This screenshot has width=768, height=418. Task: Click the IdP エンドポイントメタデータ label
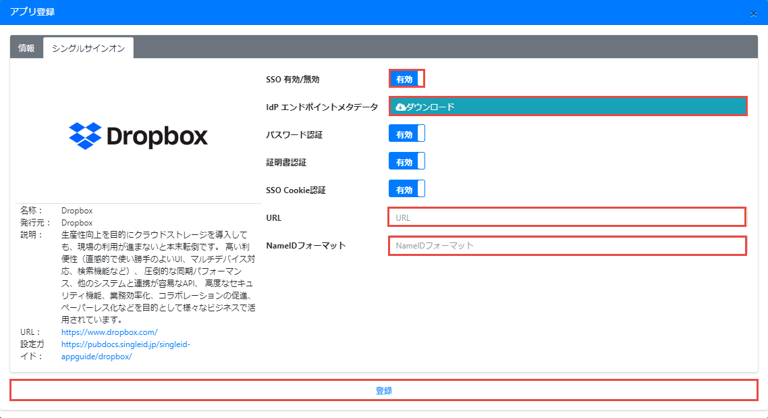(322, 107)
